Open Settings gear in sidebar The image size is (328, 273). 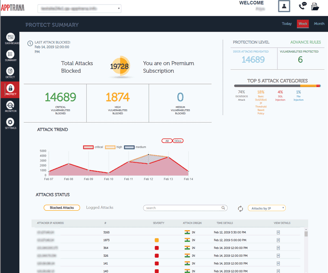click(x=10, y=122)
